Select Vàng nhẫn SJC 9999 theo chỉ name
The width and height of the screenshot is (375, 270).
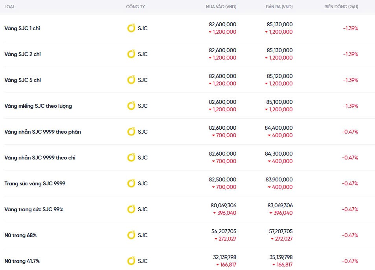tap(40, 158)
